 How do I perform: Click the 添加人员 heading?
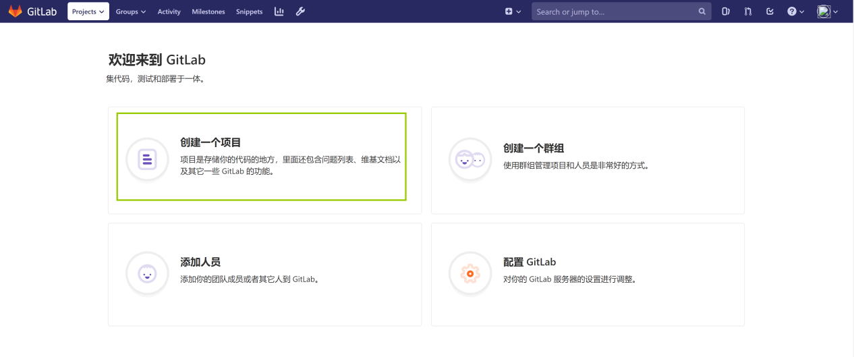tap(200, 262)
